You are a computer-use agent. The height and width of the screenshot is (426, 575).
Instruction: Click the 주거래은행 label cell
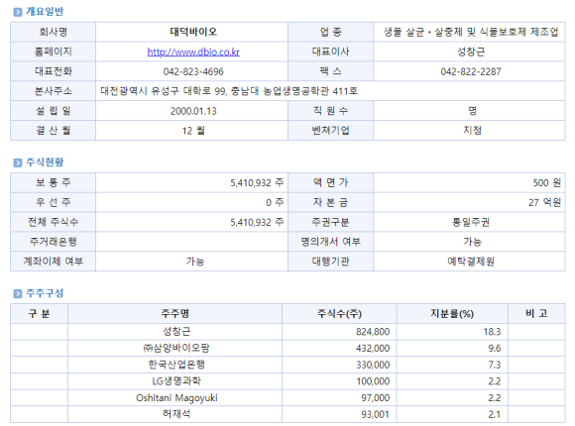(x=54, y=242)
